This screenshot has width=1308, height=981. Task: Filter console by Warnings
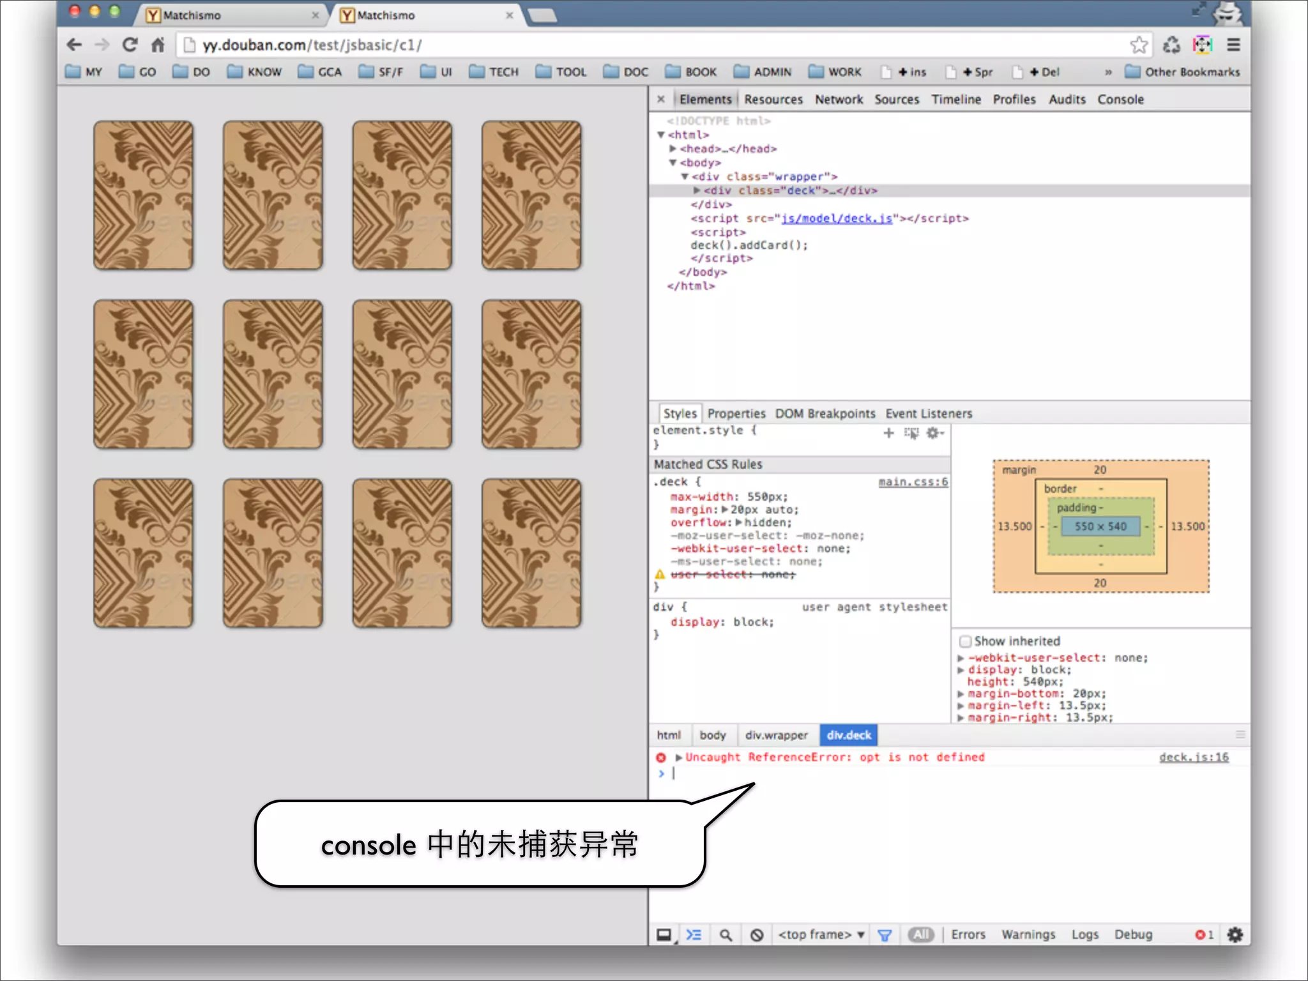pos(1028,935)
